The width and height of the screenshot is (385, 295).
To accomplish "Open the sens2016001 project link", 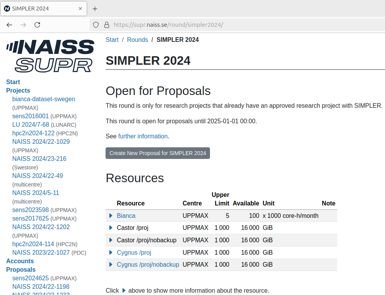I will click(31, 116).
